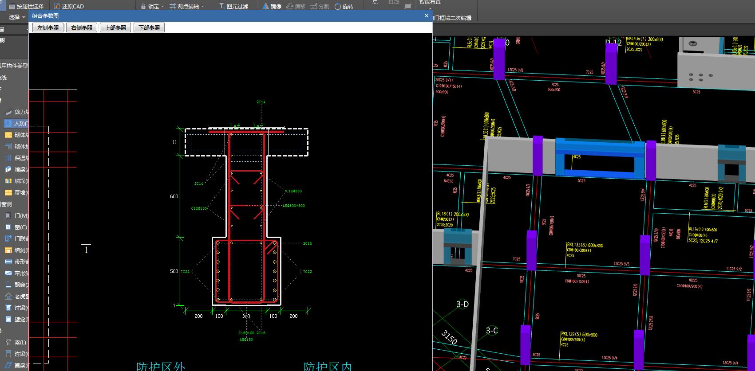Viewport: 755px width, 371px height.
Task: Click the 带形洞 icon
Action: pyautogui.click(x=8, y=273)
